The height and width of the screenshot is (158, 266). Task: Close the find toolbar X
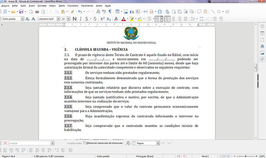tap(5, 143)
